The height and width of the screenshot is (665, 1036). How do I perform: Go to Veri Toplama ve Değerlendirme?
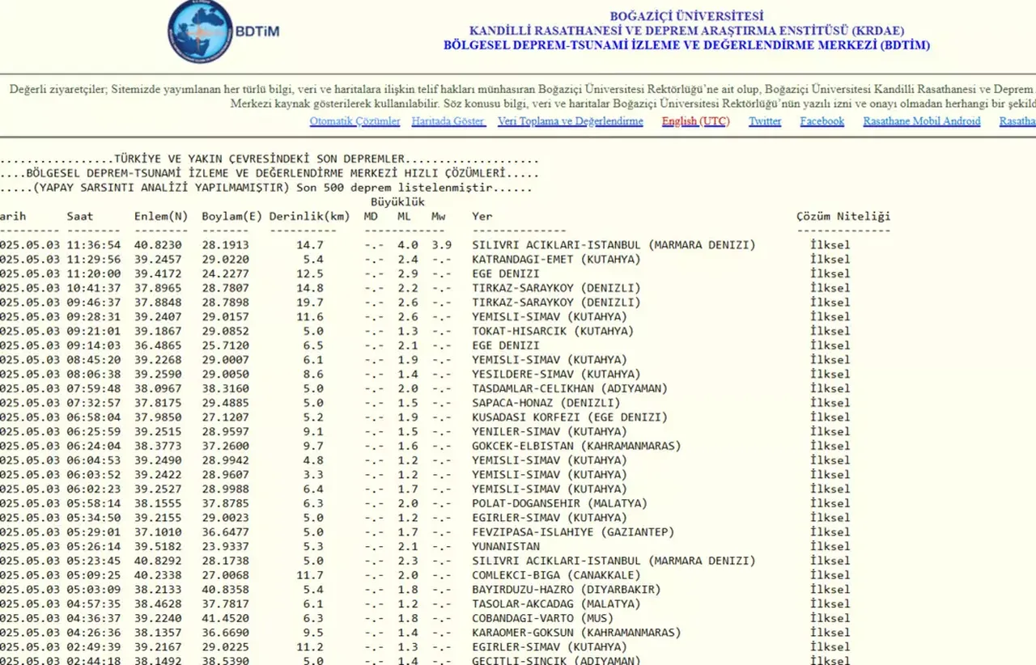pyautogui.click(x=570, y=121)
